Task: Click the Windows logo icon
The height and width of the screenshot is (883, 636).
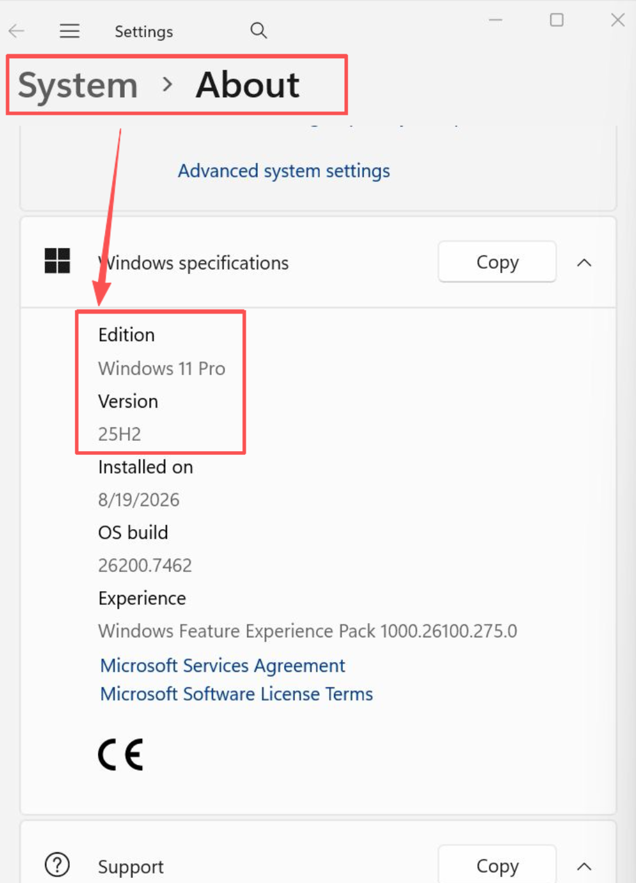Action: pyautogui.click(x=58, y=261)
